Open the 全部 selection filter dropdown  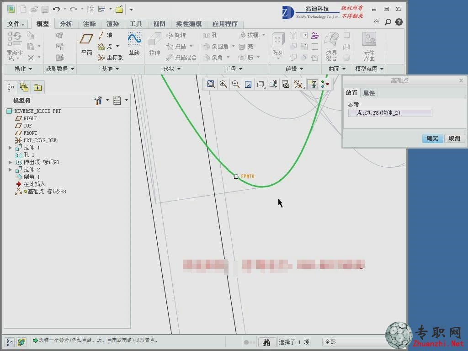355,342
